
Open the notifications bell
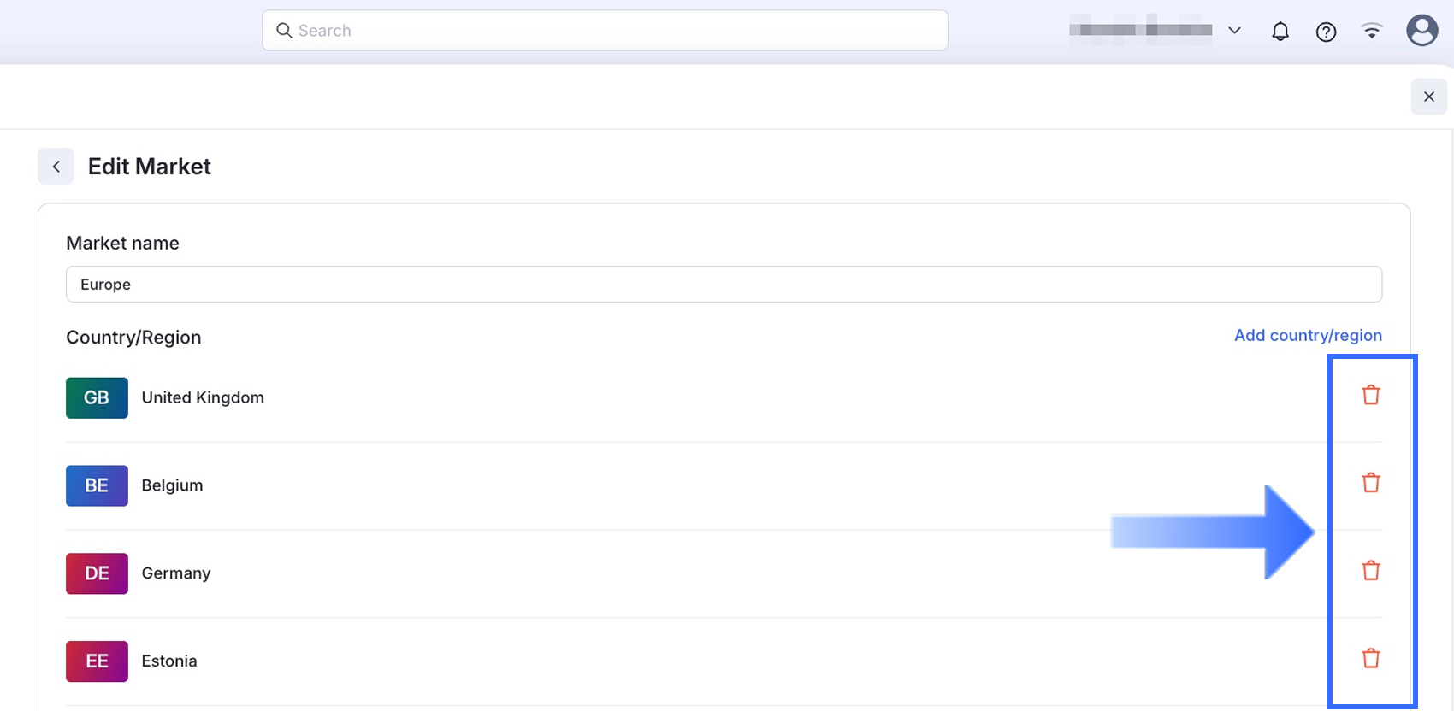[x=1280, y=32]
